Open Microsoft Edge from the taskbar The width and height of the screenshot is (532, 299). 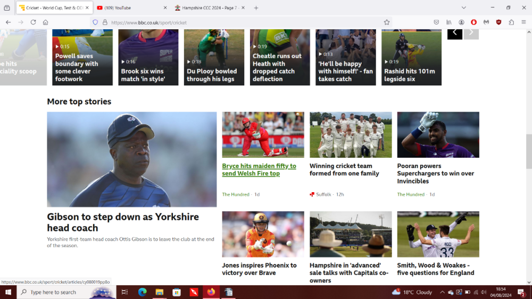pyautogui.click(x=142, y=292)
